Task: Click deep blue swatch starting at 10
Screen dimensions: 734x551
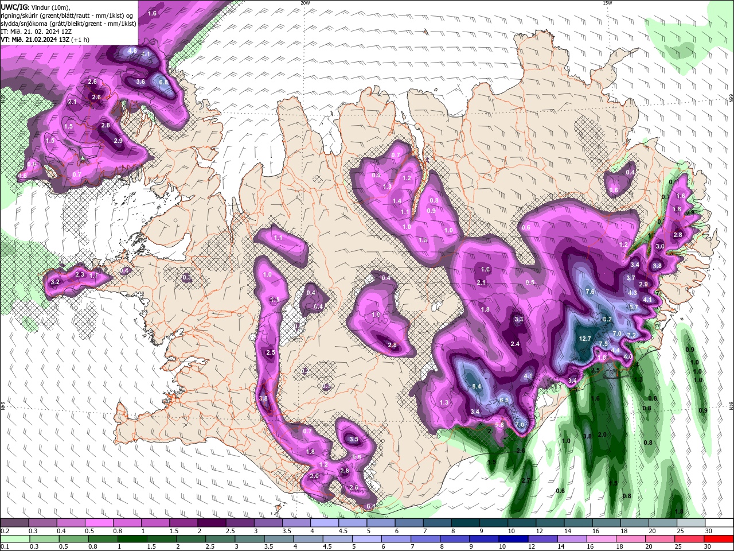Action: (x=513, y=539)
